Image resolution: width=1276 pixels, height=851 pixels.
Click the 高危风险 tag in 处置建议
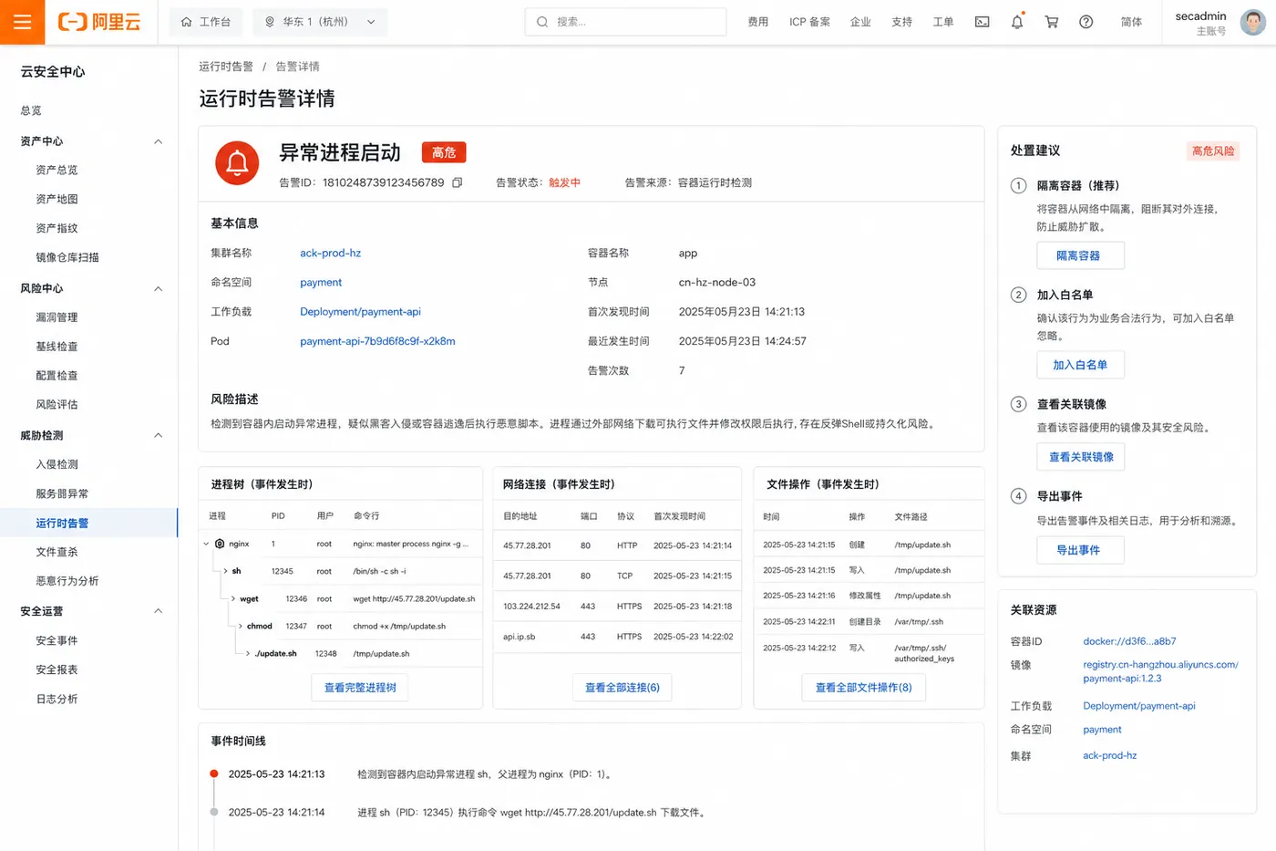coord(1213,151)
